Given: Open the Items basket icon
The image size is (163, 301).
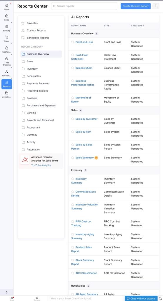Looking at the screenshot, I should coord(6,16).
